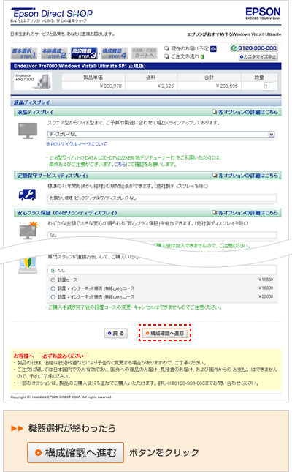Viewport: 292px width, 472px height.
Task: Click the ¥11,550 price text
Action: point(266,280)
